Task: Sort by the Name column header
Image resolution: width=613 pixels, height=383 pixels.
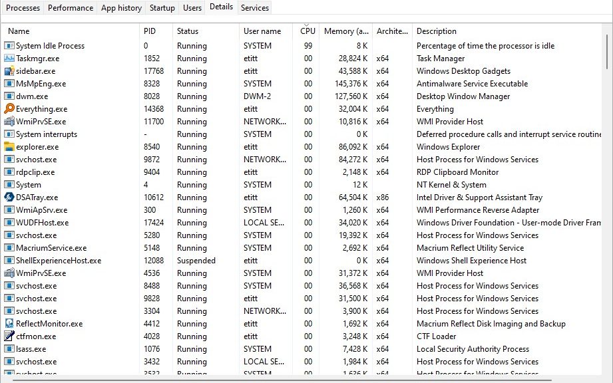Action: pyautogui.click(x=71, y=31)
